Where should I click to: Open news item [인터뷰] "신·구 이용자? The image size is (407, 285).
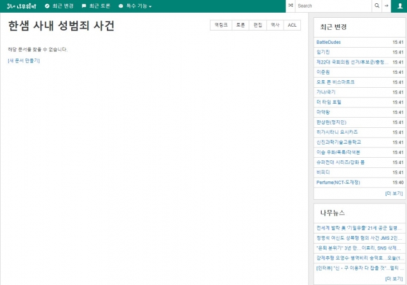point(360,268)
